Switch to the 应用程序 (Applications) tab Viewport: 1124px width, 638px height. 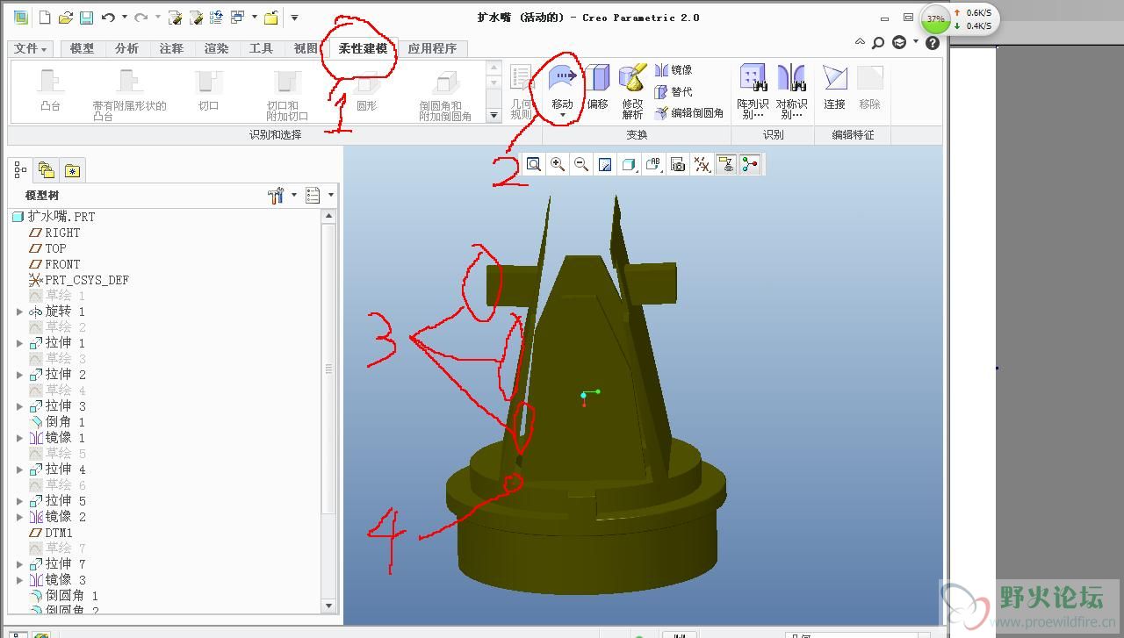click(433, 49)
